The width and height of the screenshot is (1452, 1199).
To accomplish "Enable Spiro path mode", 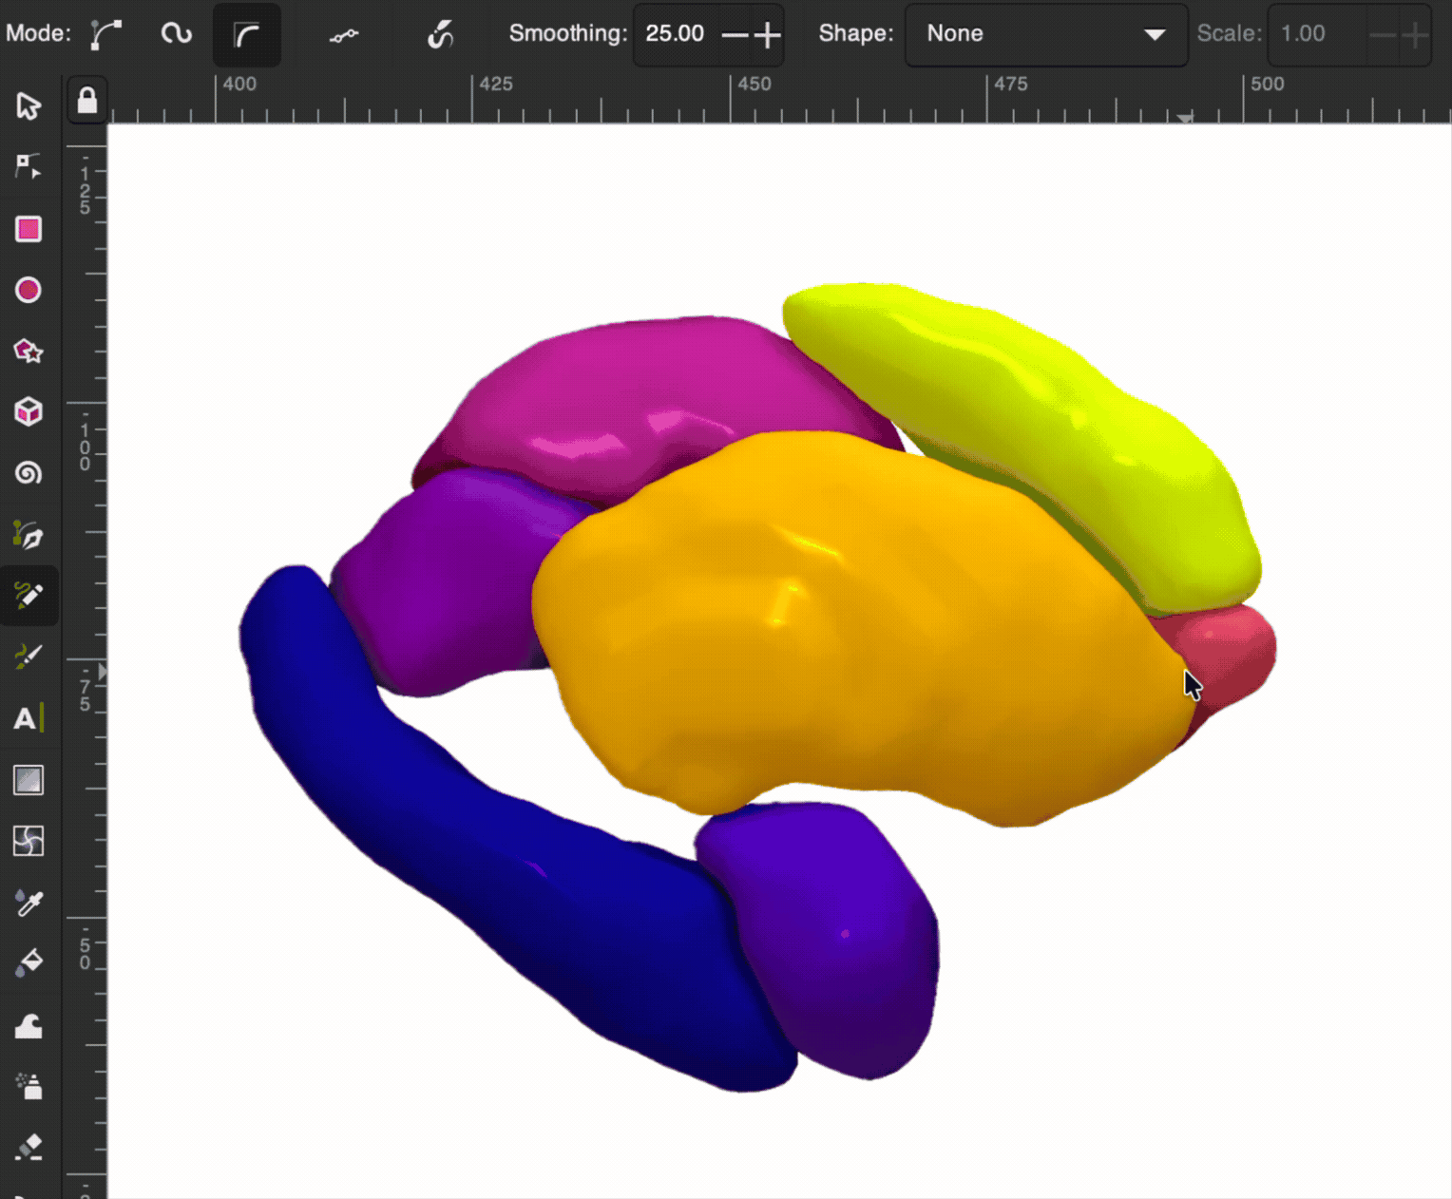I will click(x=176, y=34).
